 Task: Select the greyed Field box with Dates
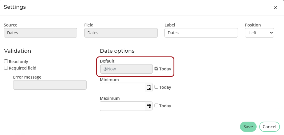tap(121, 33)
